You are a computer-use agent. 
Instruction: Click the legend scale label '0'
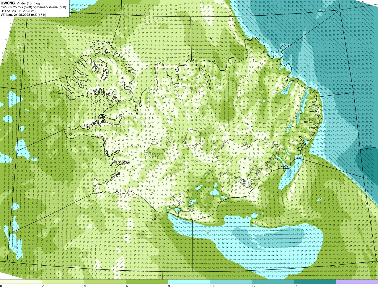coord(1,286)
